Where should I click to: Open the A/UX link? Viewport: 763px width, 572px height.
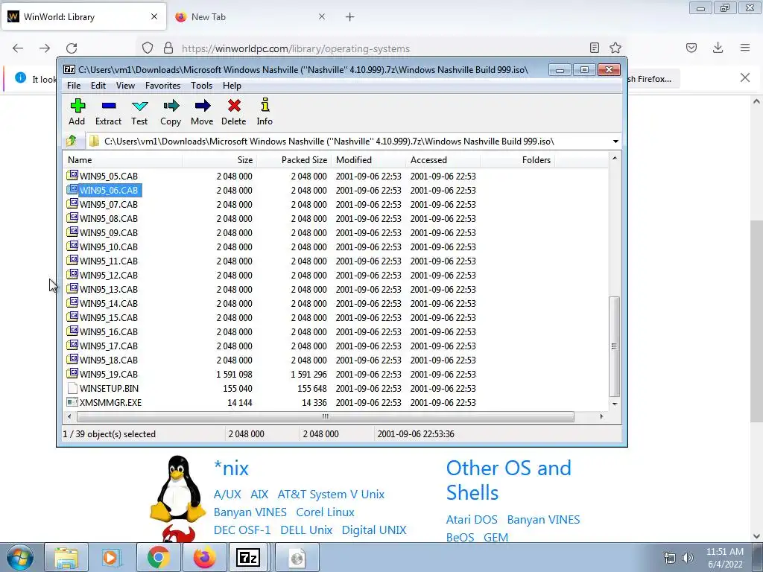click(227, 495)
